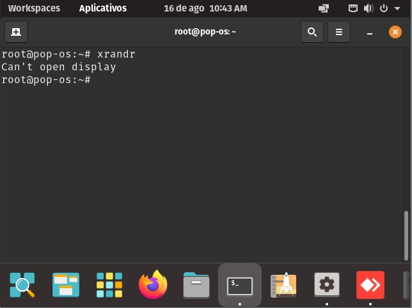The width and height of the screenshot is (412, 308).
Task: Open the Aplicativos menu
Action: pos(103,8)
